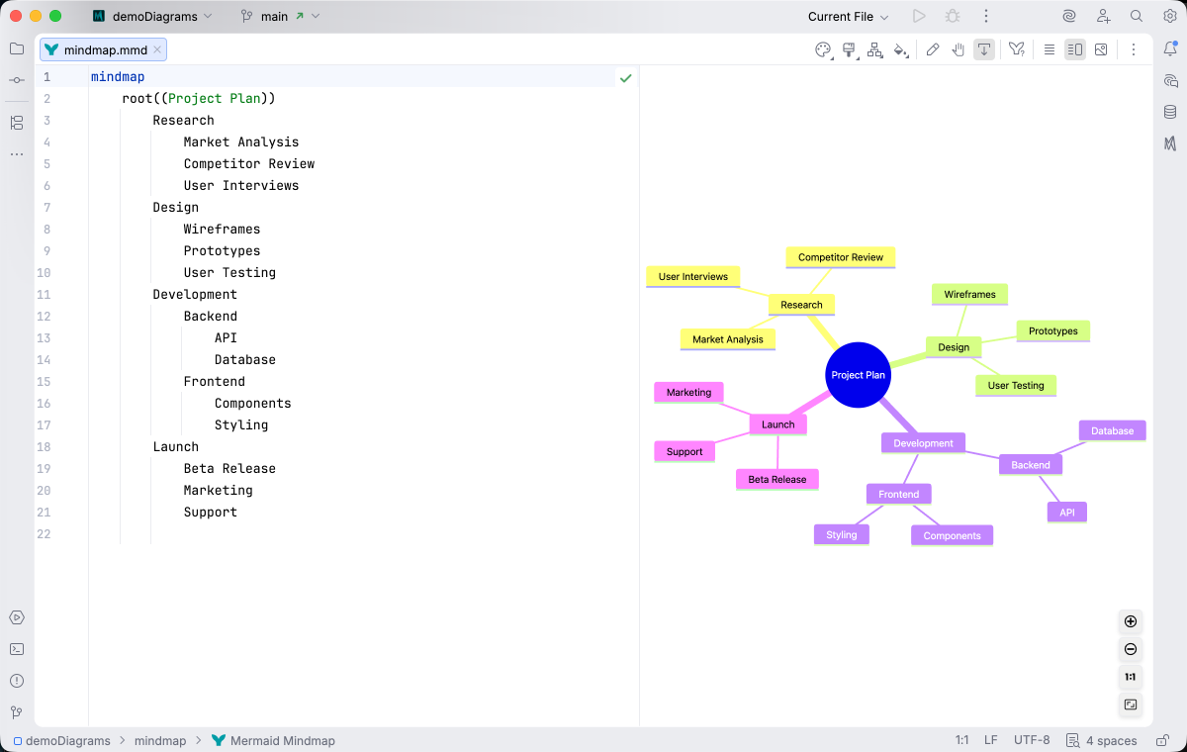Click the Project Plan root node

pos(859,375)
